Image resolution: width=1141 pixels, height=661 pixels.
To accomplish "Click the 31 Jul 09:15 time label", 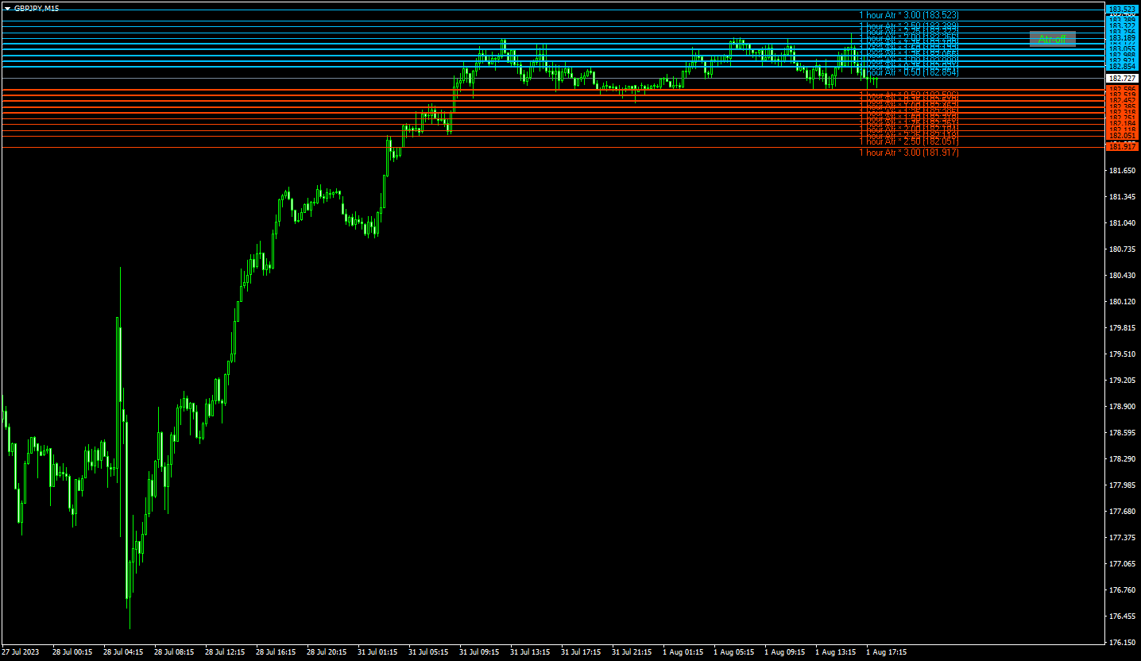I will [x=479, y=652].
